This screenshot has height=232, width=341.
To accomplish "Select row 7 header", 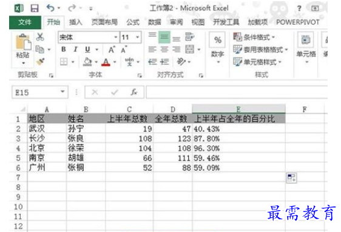I will (x=18, y=177).
